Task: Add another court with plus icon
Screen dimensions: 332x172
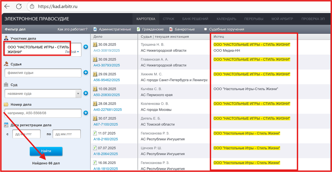Action: [86, 93]
